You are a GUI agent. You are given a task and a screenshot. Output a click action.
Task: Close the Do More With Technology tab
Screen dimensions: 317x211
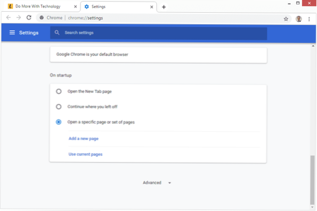pos(75,7)
